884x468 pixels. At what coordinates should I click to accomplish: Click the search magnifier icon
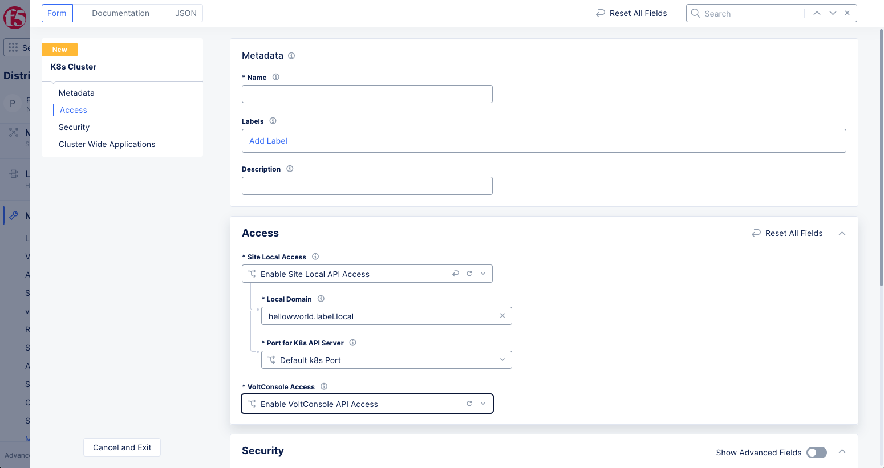(x=696, y=13)
